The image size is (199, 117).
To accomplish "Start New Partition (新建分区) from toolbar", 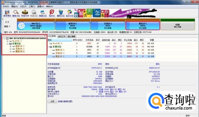I will tap(43, 12).
